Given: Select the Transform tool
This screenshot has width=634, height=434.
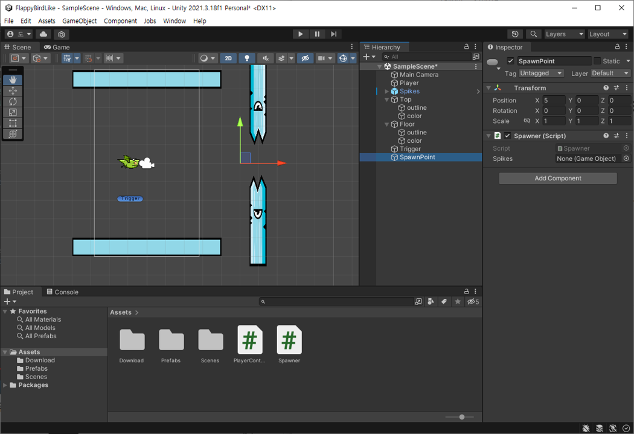Looking at the screenshot, I should pos(13,134).
